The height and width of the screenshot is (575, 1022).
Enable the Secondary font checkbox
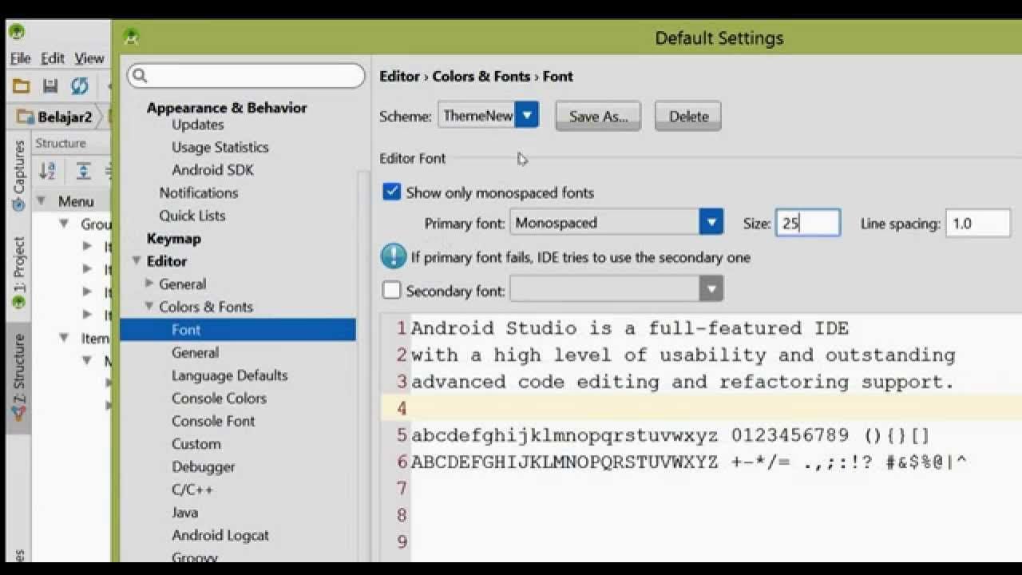point(391,290)
